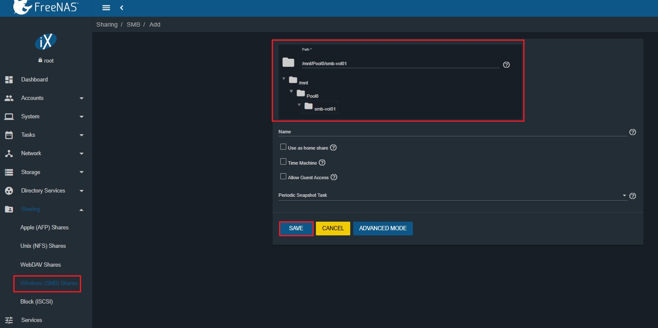Select smb-vol01 folder in path tree

coord(324,109)
